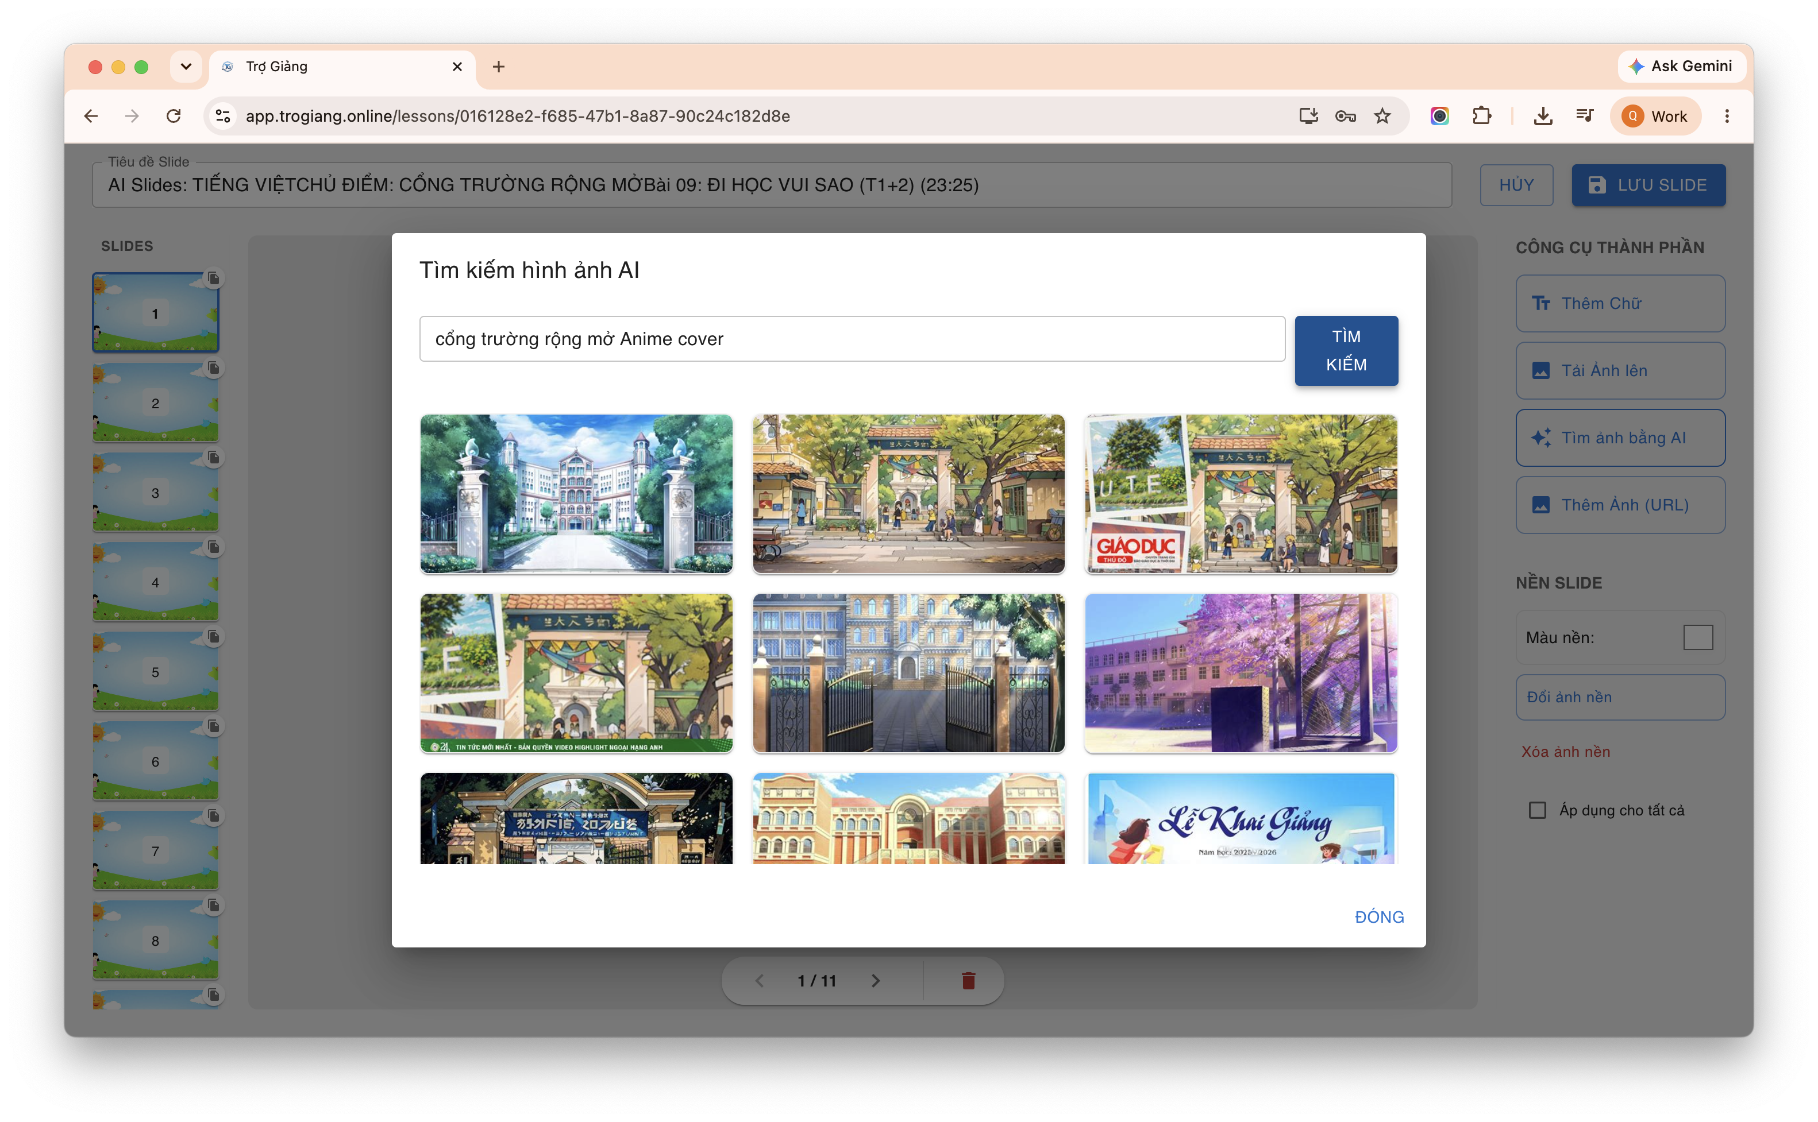Click the Tải Ảnh lên button
This screenshot has height=1122, width=1818.
[1620, 371]
